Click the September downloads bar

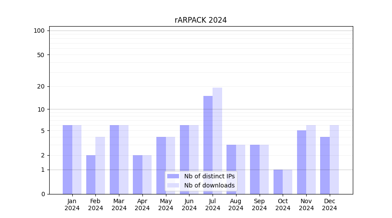coord(264,169)
